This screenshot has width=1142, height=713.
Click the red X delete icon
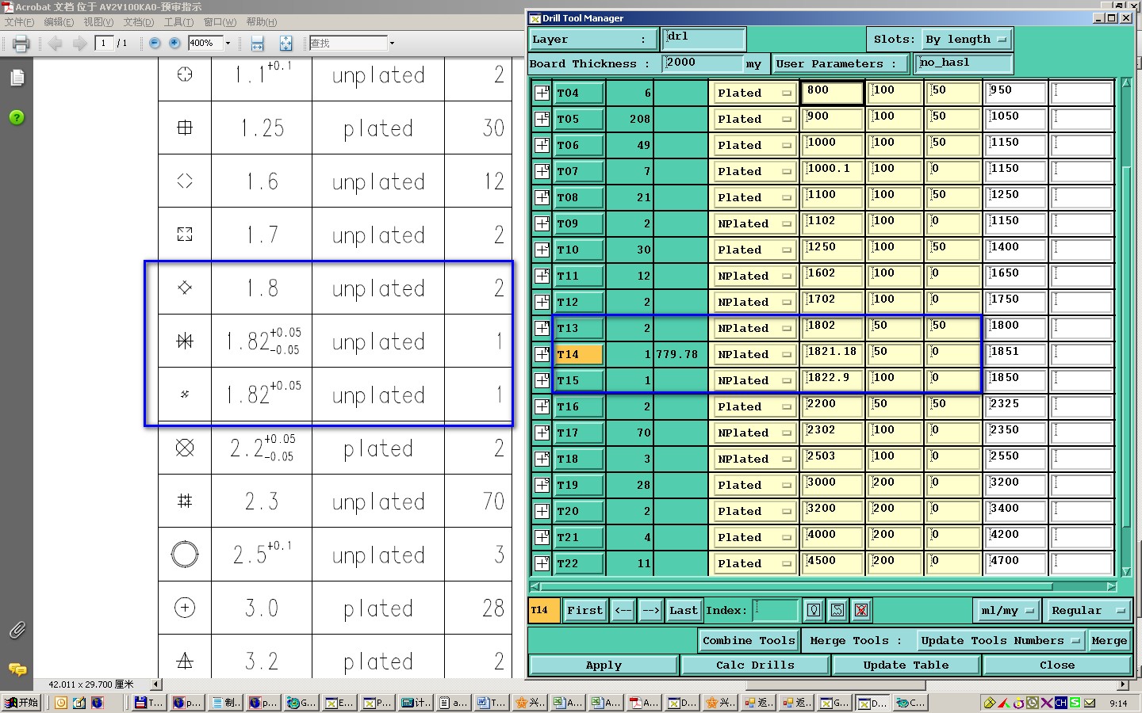[861, 610]
